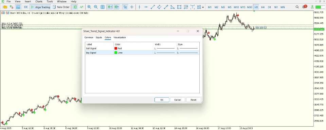Switch to the Visualization tab
The image size is (326, 130).
pyautogui.click(x=120, y=38)
